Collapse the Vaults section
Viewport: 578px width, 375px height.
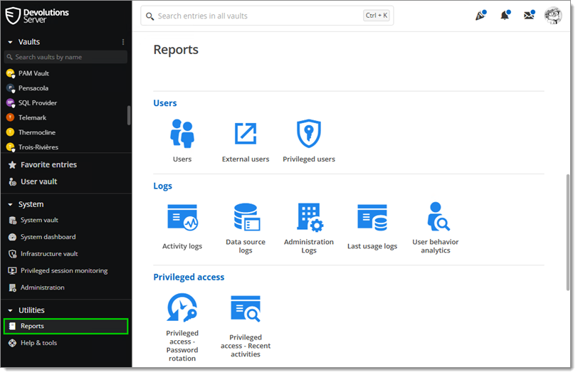tap(11, 42)
